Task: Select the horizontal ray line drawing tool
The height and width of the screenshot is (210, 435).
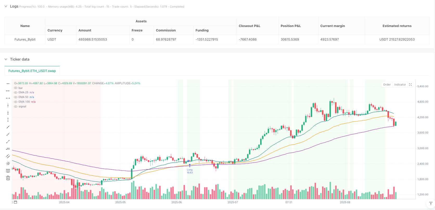Action: (x=8, y=91)
